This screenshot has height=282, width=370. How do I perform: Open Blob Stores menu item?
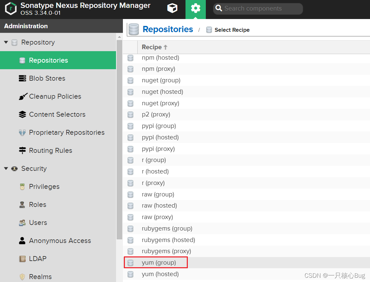47,78
